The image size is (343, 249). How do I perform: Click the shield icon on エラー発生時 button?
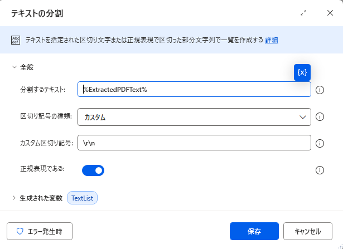(x=20, y=231)
